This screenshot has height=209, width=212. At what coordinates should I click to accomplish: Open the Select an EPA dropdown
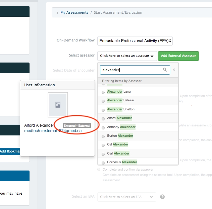pyautogui.click(x=127, y=197)
